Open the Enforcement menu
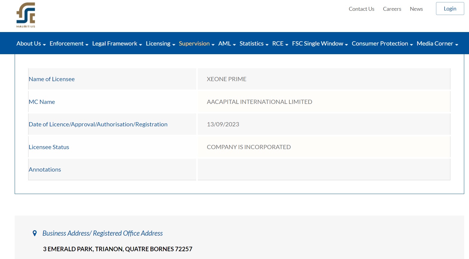The image size is (469, 259). click(67, 43)
